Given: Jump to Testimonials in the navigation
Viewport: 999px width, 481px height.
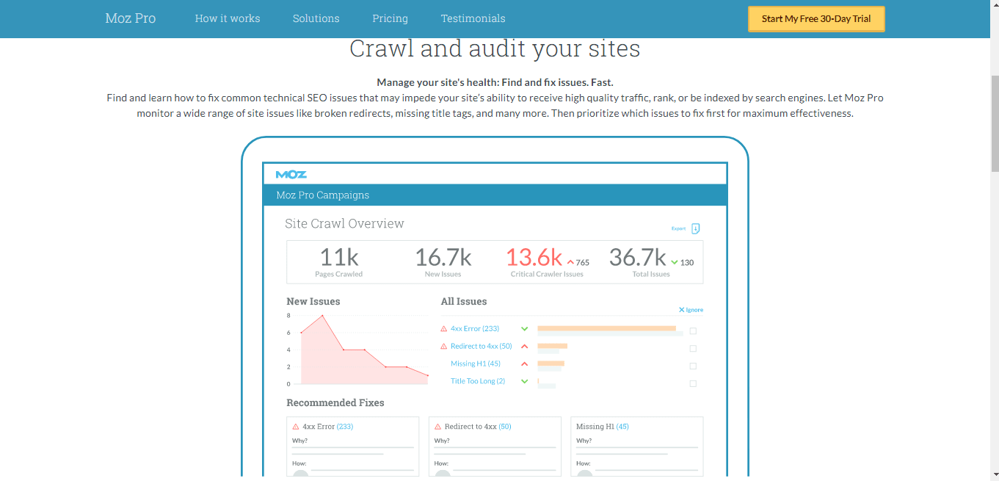Looking at the screenshot, I should tap(473, 18).
